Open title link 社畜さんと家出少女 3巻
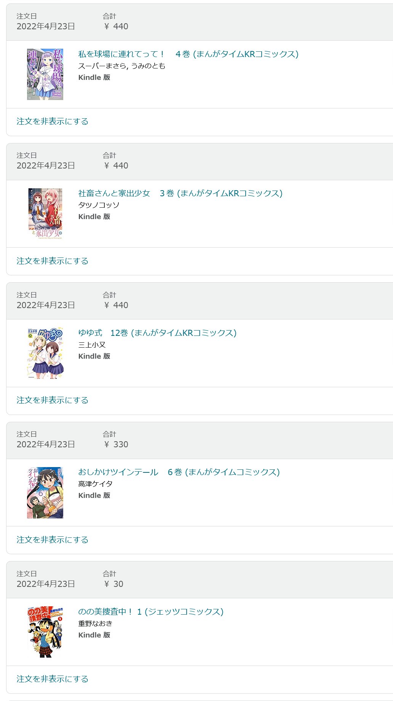The width and height of the screenshot is (393, 701). [180, 193]
